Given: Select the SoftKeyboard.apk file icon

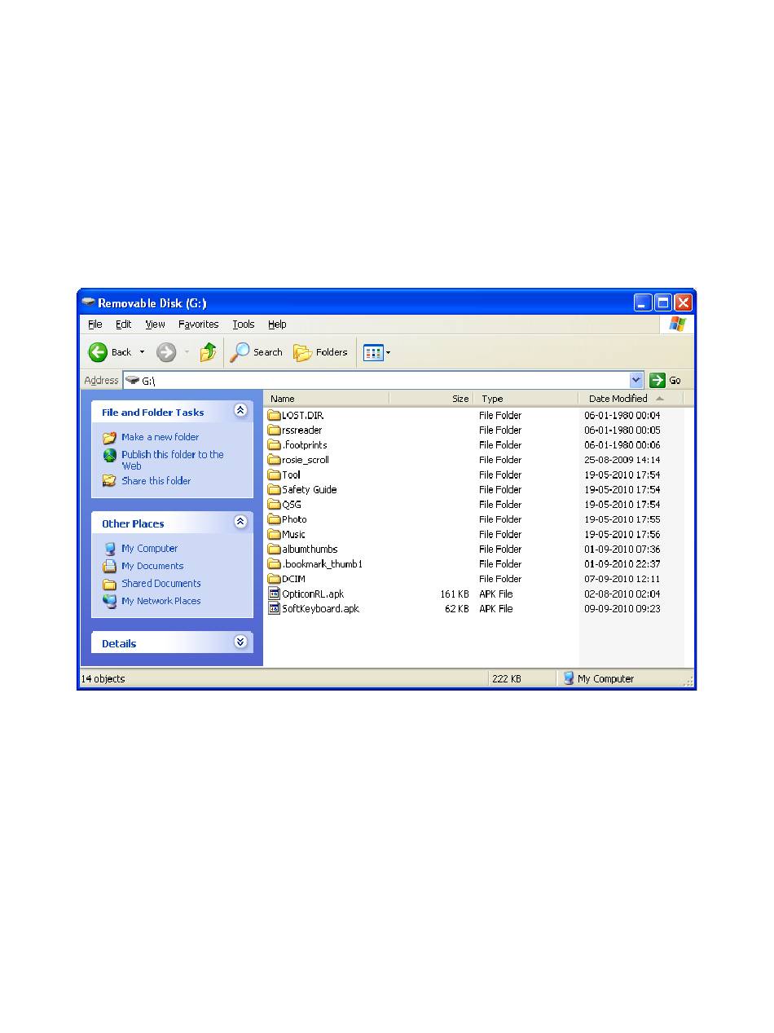Looking at the screenshot, I should (x=274, y=608).
